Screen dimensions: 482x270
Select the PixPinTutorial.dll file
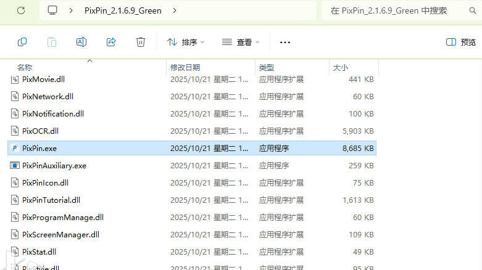(x=51, y=200)
